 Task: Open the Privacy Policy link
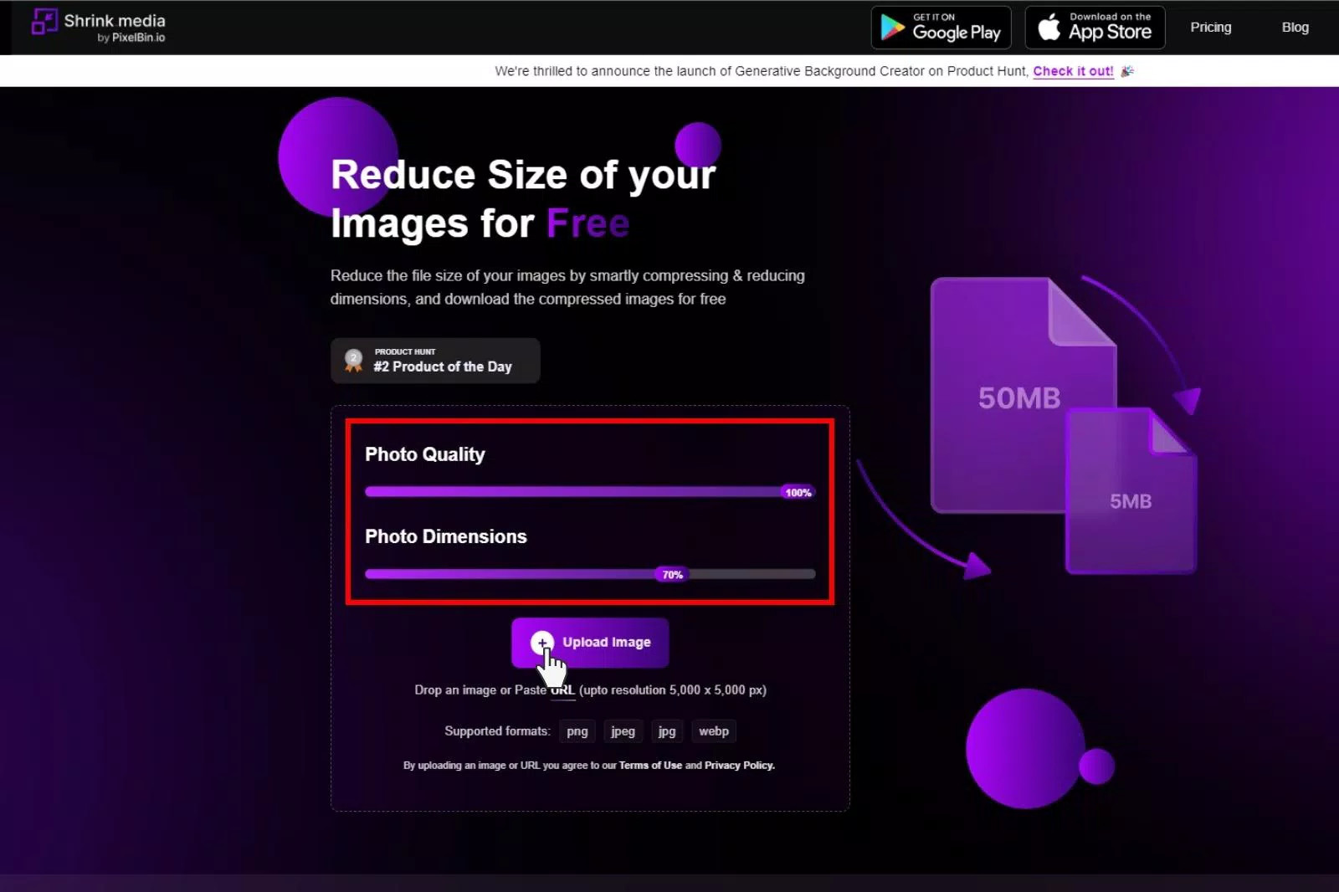coord(739,766)
